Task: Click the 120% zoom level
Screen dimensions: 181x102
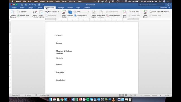Action: (167, 95)
